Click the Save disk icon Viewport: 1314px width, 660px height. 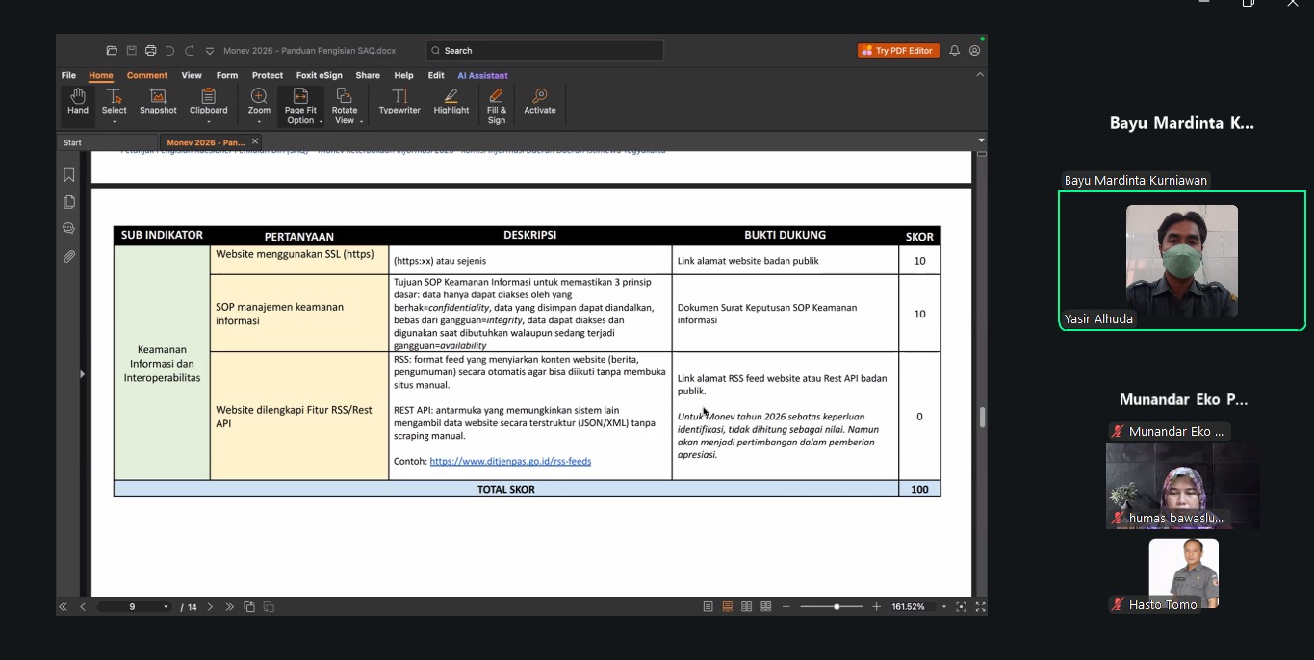pyautogui.click(x=132, y=51)
